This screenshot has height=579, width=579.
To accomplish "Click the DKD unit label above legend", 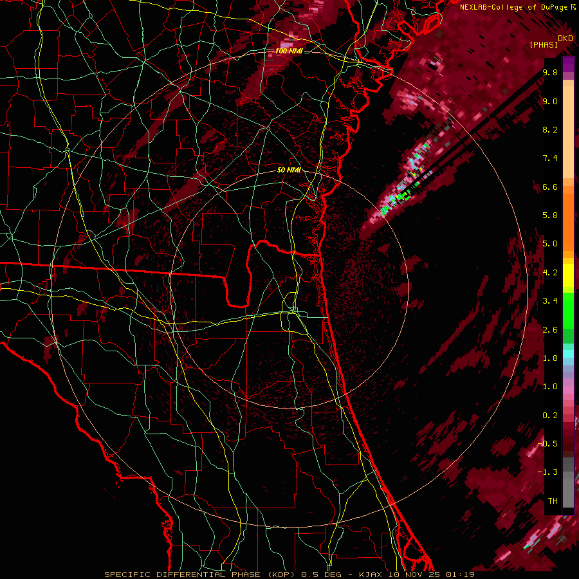I will [x=565, y=39].
